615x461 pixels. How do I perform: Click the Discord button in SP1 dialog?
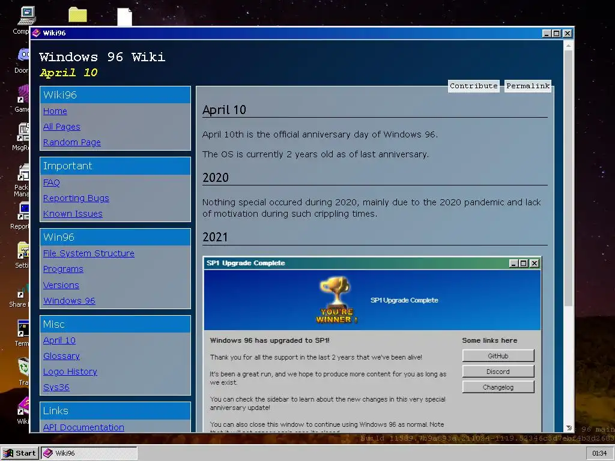(x=498, y=372)
